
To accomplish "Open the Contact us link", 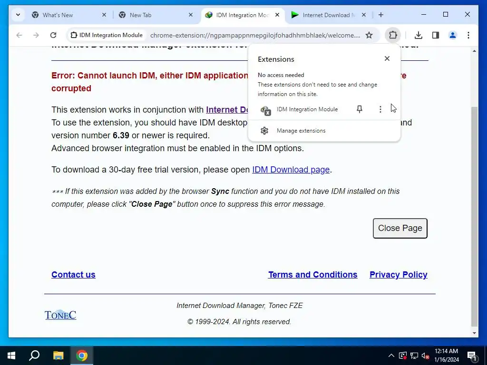I will [x=73, y=274].
